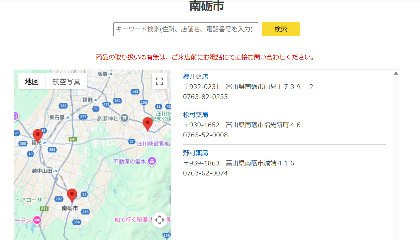Click the pink hotel icon on map
Viewport: 420px width, 240px height.
(37, 220)
